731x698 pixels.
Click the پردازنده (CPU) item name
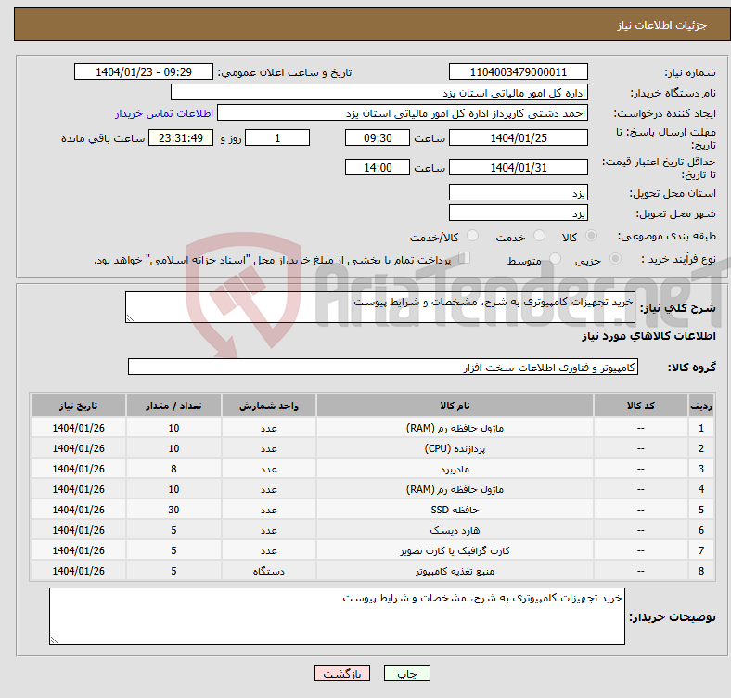coord(455,448)
